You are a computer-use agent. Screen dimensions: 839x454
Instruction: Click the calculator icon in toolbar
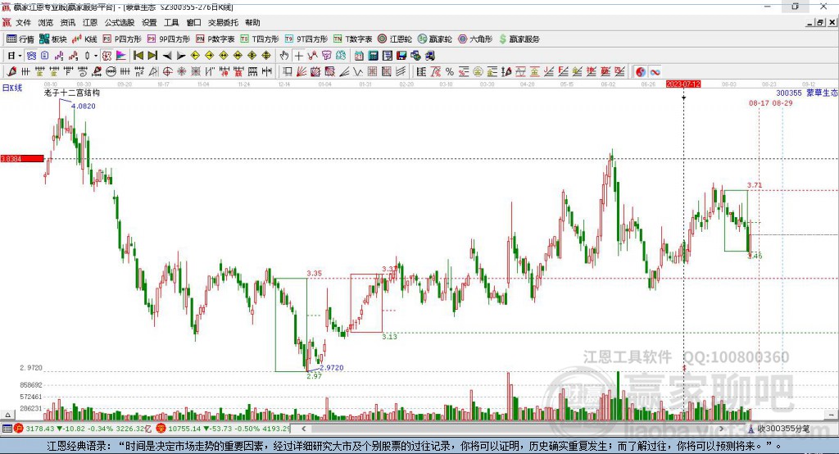click(373, 56)
